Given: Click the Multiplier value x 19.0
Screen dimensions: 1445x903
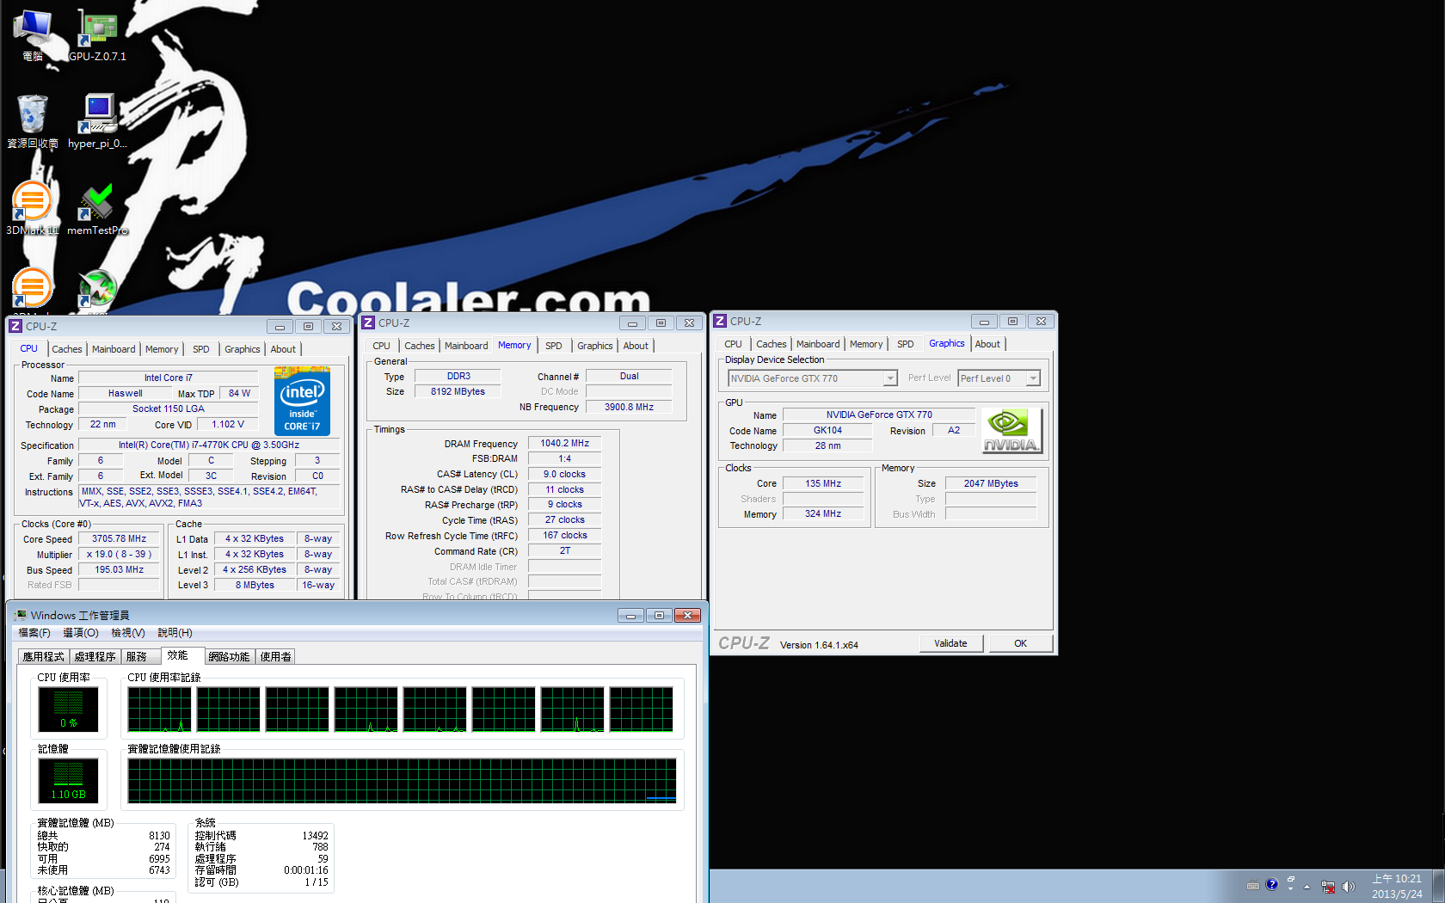Looking at the screenshot, I should [x=120, y=555].
